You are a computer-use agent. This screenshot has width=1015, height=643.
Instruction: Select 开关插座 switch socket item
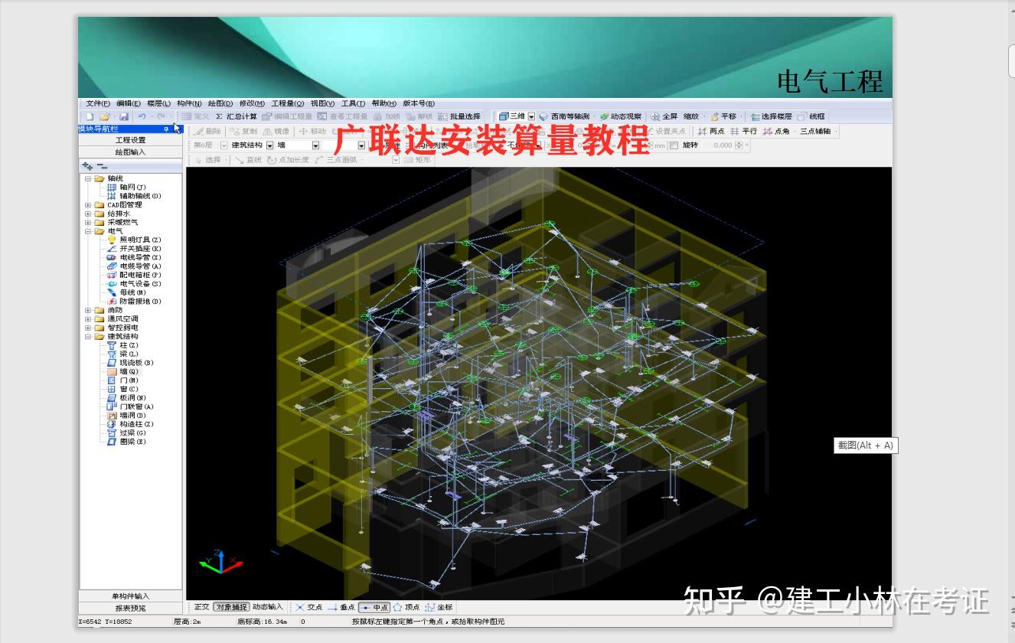pos(134,249)
